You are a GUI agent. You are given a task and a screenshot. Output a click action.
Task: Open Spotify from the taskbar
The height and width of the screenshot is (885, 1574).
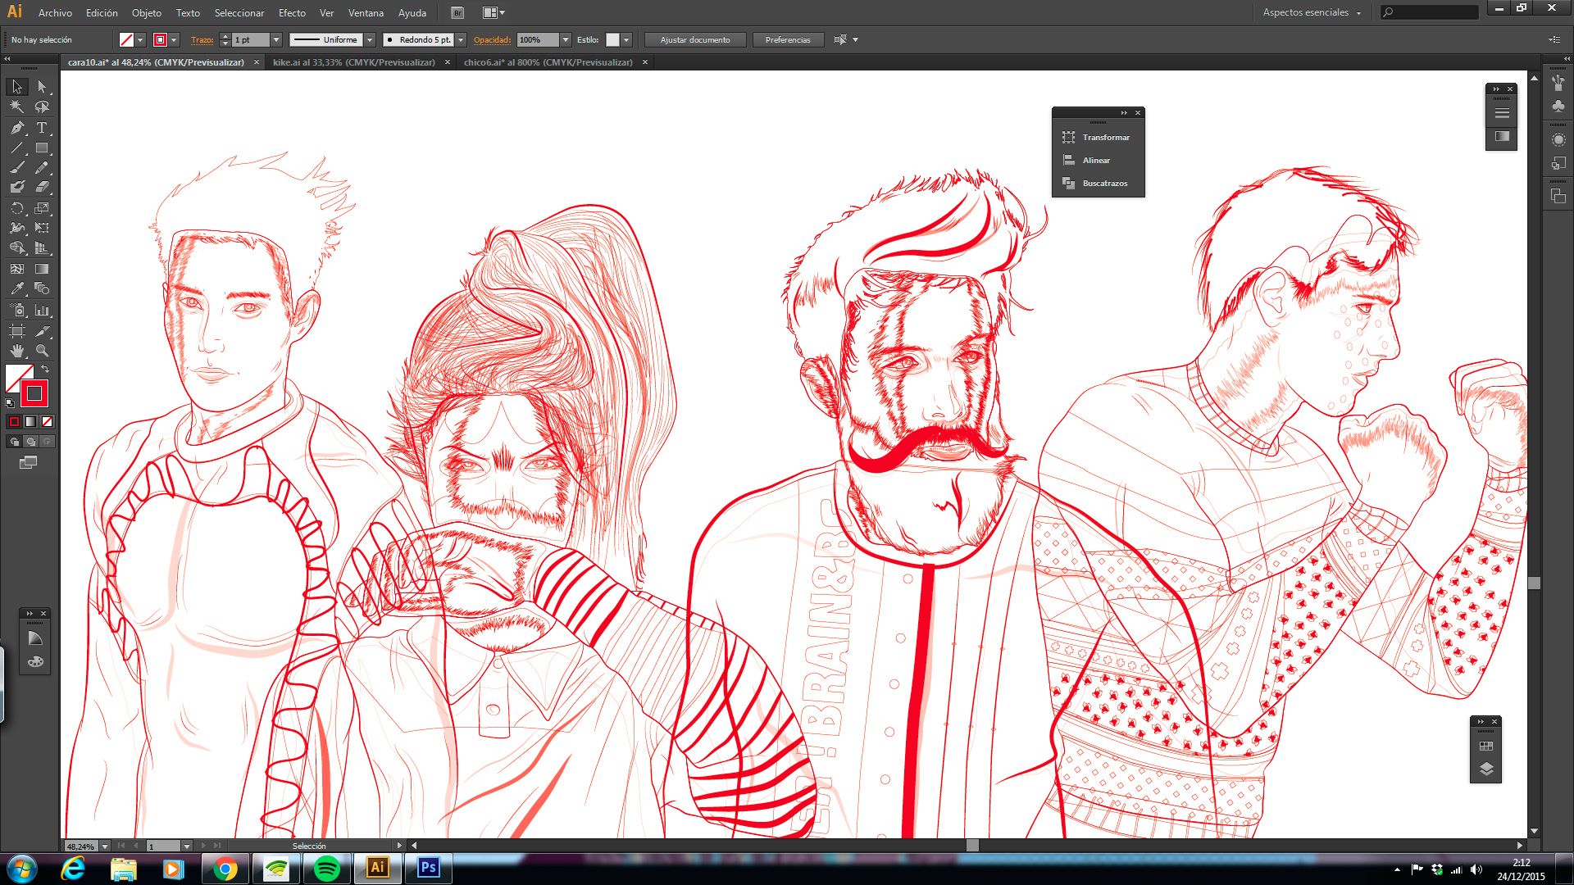tap(327, 869)
